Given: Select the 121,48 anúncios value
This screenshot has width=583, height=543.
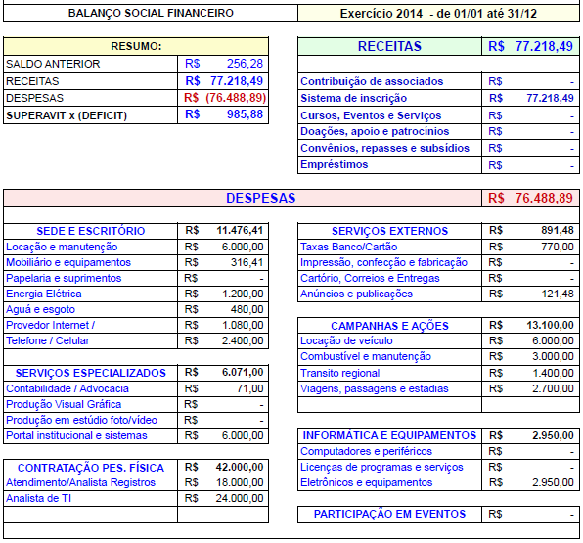Looking at the screenshot, I should (558, 294).
